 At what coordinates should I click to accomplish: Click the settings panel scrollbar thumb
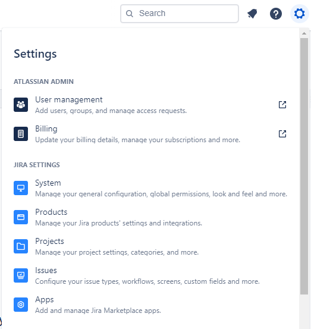pos(304,166)
